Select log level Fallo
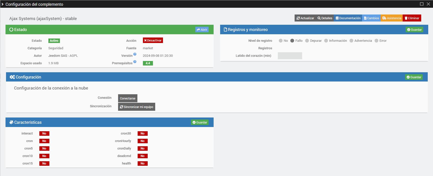Image resolution: width=433 pixels, height=176 pixels. point(292,40)
